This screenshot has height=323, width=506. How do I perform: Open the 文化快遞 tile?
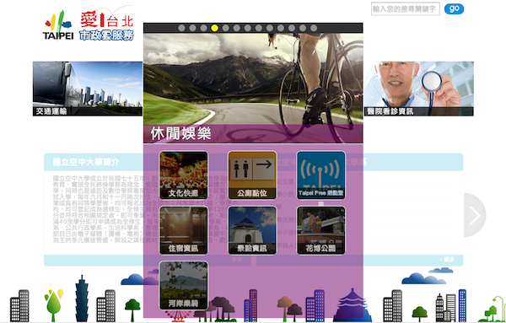click(x=183, y=175)
